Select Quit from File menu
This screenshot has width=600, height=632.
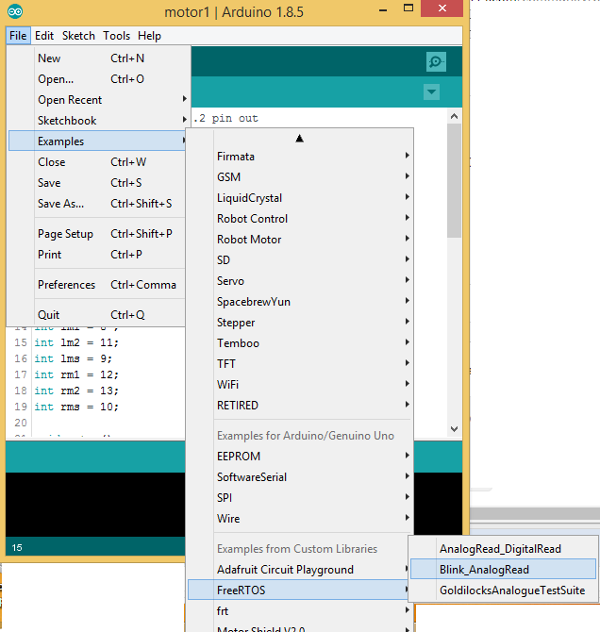coord(48,315)
